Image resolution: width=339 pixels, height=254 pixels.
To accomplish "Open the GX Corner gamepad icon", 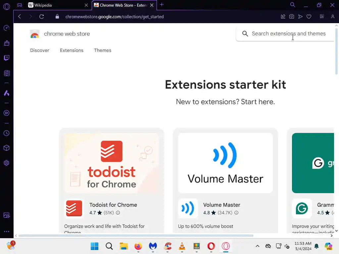I will pyautogui.click(x=20, y=5).
